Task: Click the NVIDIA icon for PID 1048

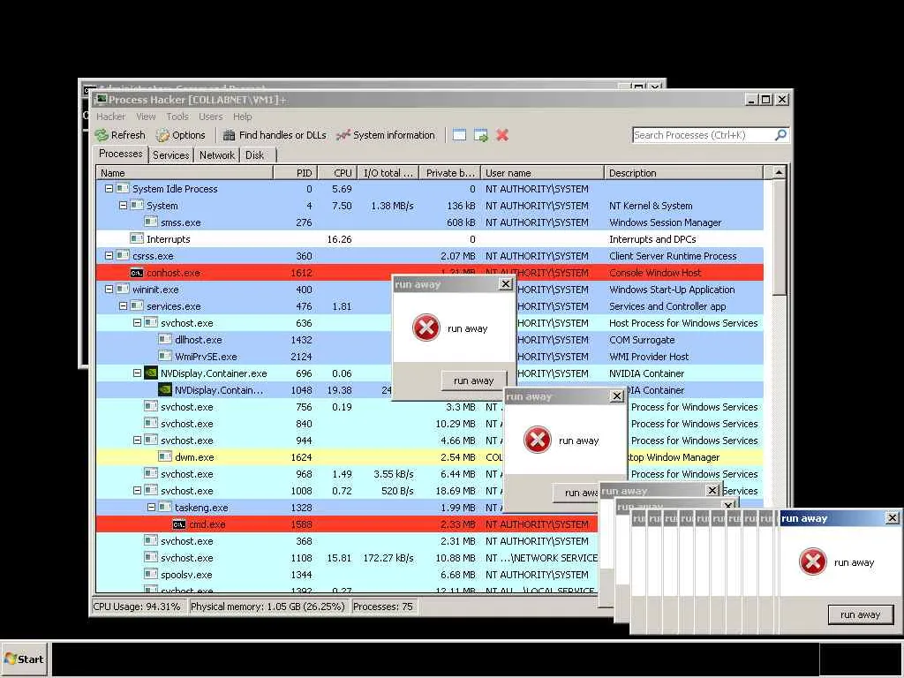Action: (x=165, y=389)
